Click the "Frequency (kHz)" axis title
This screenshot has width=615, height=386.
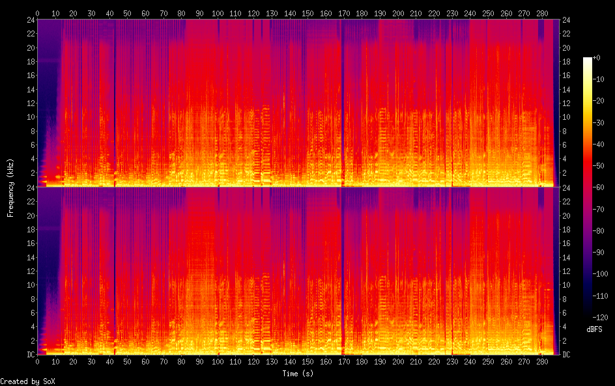tap(10, 187)
